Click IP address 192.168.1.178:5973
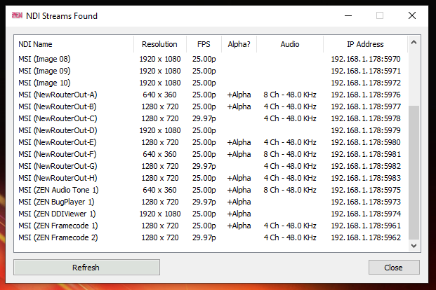 click(366, 202)
